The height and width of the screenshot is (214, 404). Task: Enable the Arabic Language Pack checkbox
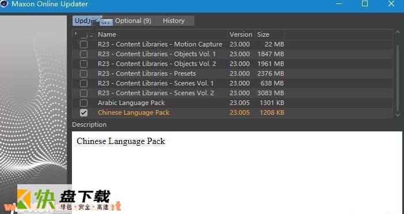coord(83,103)
